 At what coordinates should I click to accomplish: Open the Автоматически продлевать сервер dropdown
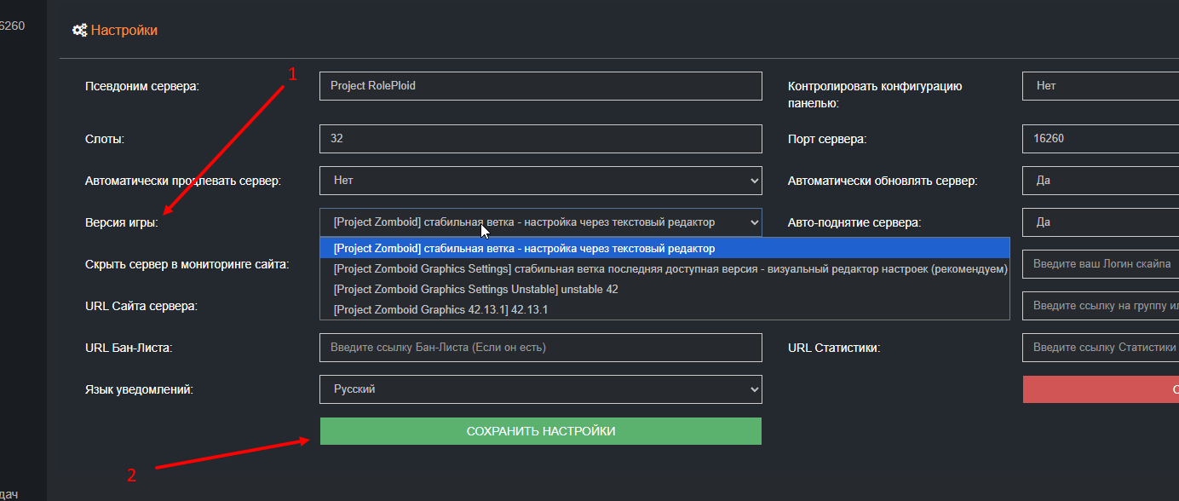pos(540,181)
